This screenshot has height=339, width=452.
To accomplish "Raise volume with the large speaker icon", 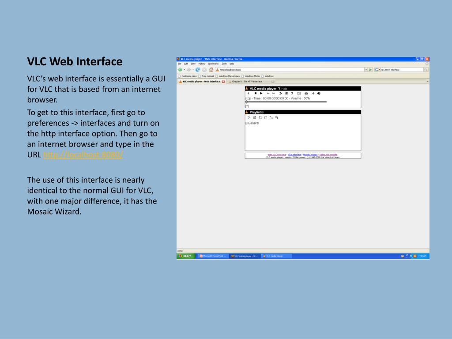I will coord(319,94).
